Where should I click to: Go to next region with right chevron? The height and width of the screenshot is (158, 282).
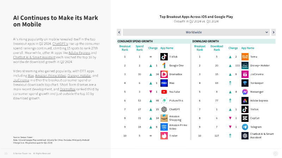tap(274, 32)
